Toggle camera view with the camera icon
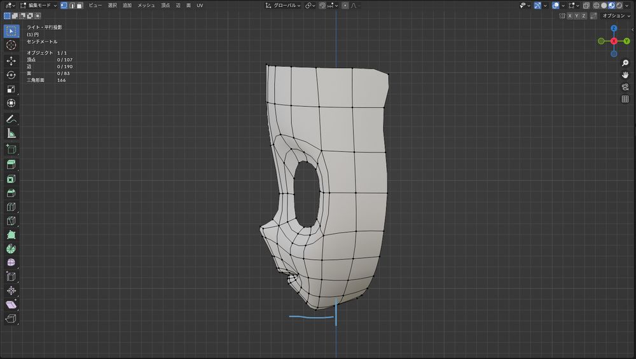Viewport: 636px width, 359px height. click(625, 87)
